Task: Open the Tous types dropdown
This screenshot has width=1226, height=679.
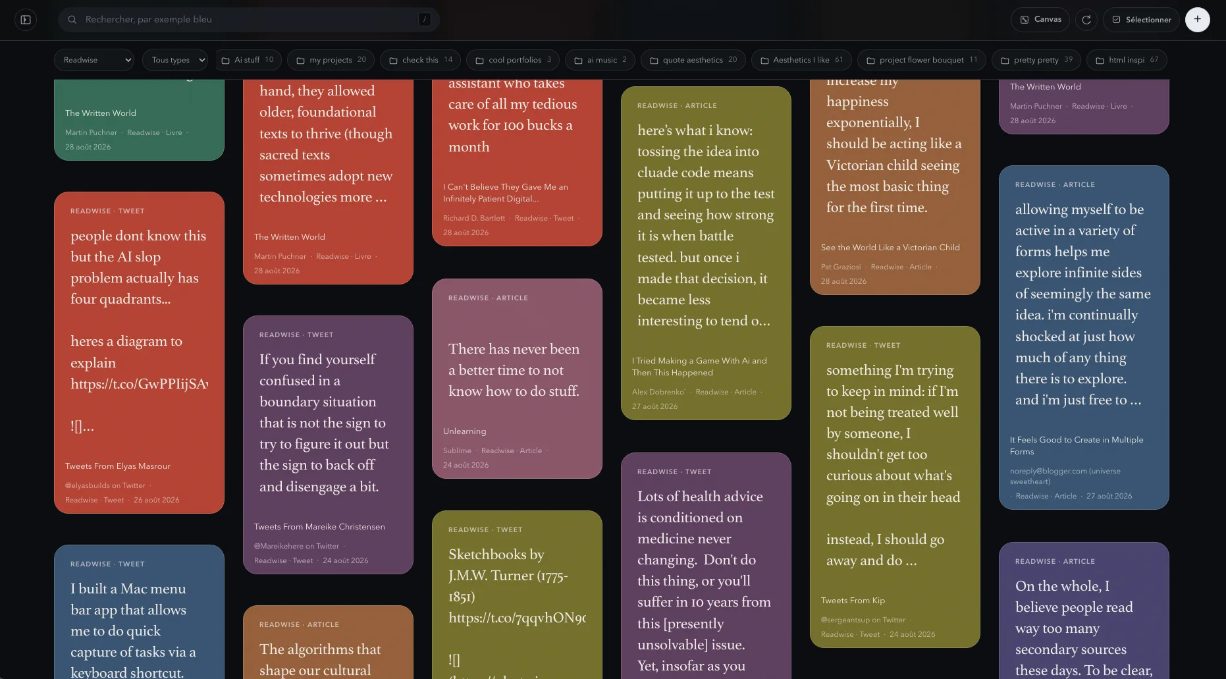Action: [175, 60]
